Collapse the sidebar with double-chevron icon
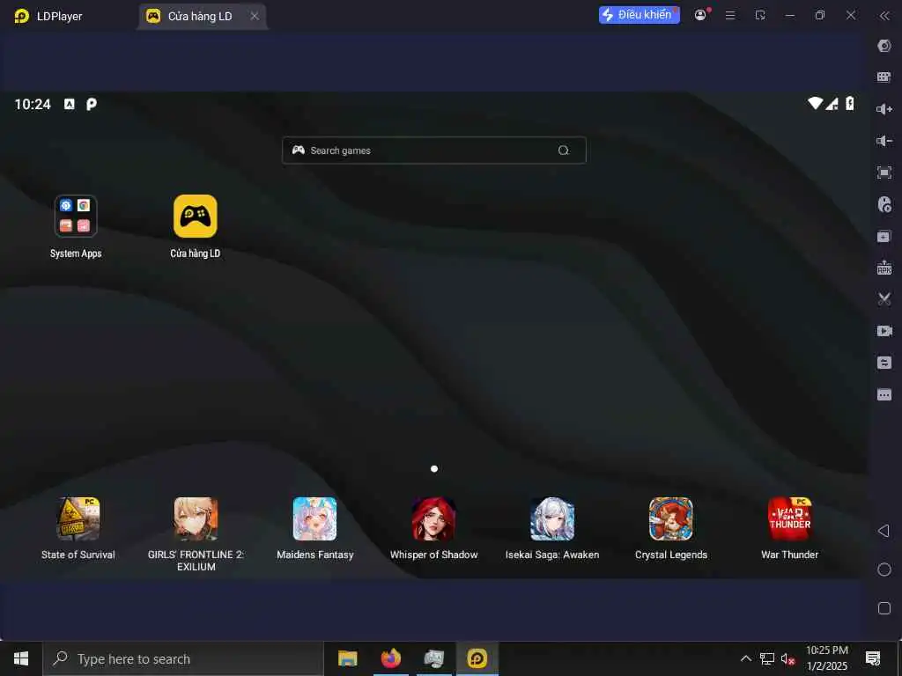 point(884,16)
